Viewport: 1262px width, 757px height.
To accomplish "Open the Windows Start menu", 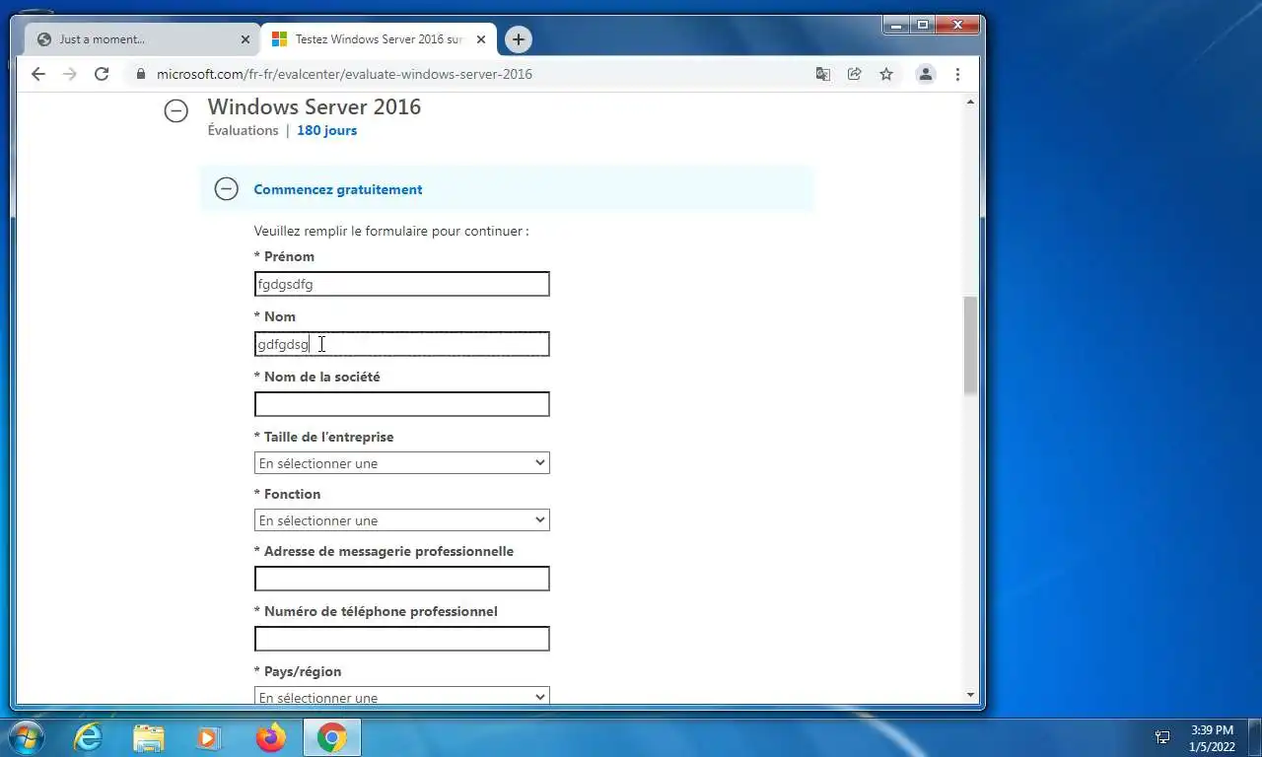I will [x=25, y=737].
